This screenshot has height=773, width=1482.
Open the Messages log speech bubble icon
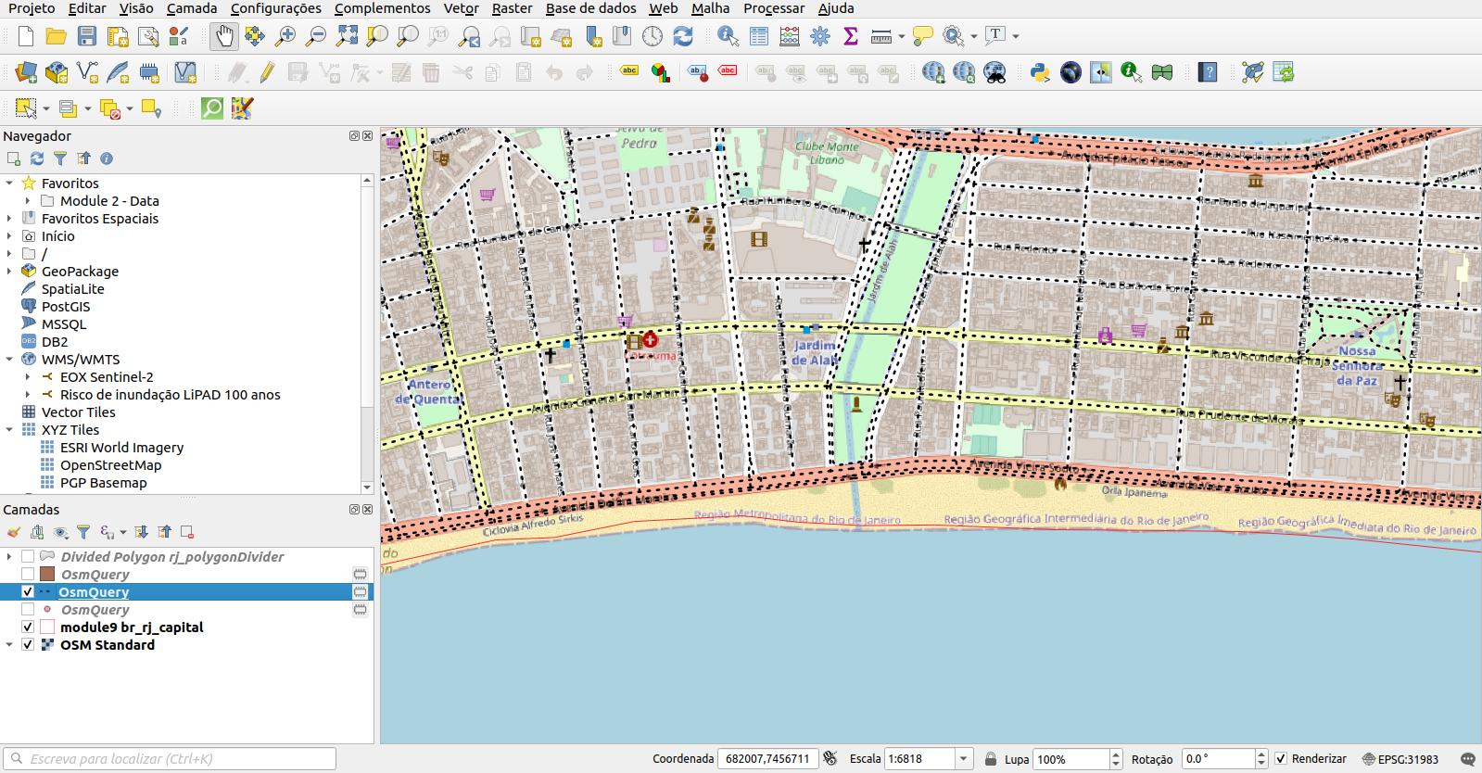coord(1467,759)
